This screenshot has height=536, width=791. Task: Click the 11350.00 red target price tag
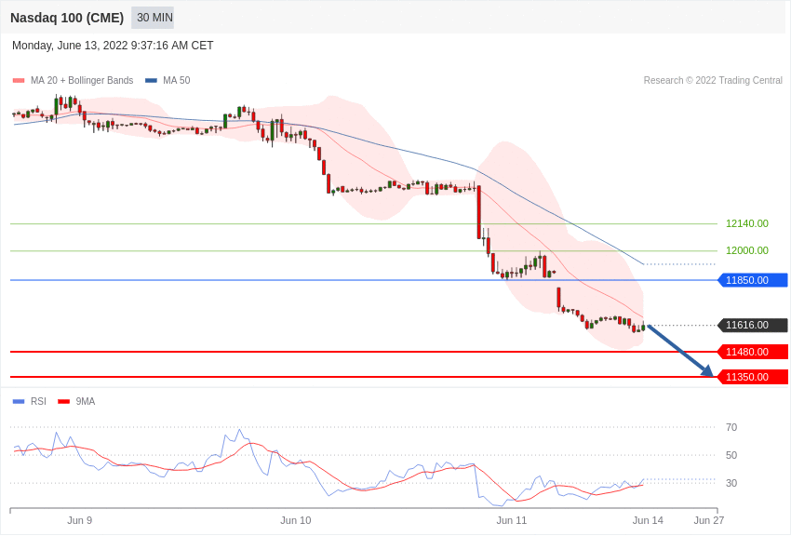click(753, 377)
